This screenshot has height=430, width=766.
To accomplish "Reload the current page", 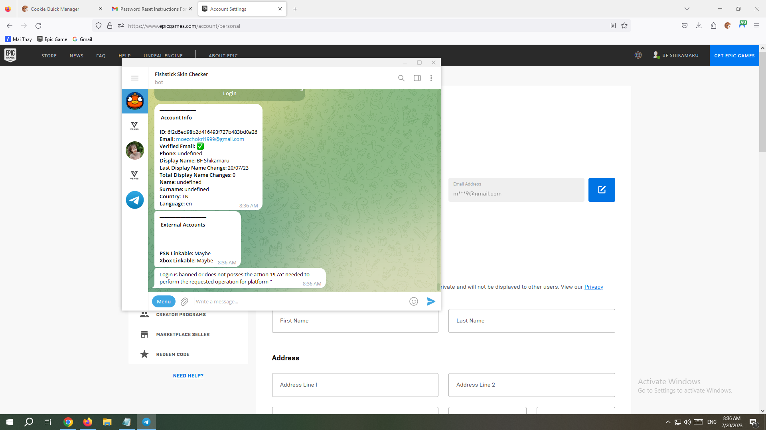I will (38, 26).
